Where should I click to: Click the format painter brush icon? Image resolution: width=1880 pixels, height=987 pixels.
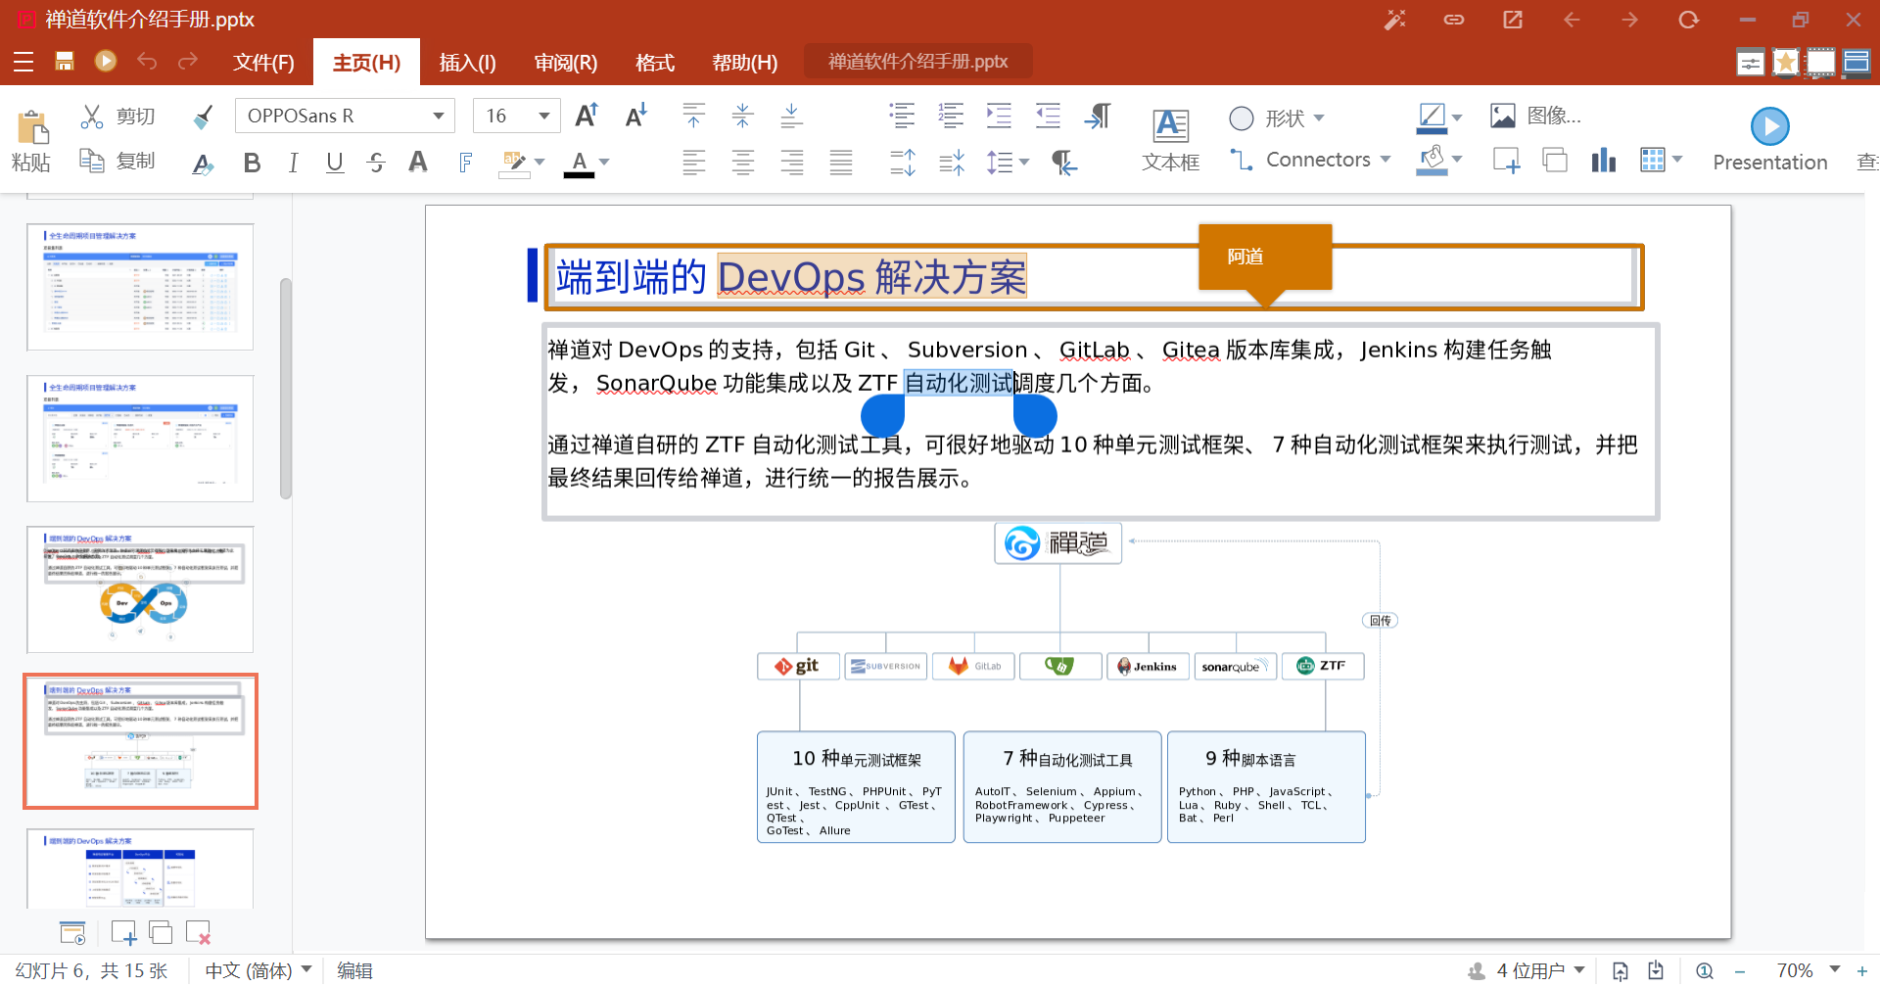203,117
